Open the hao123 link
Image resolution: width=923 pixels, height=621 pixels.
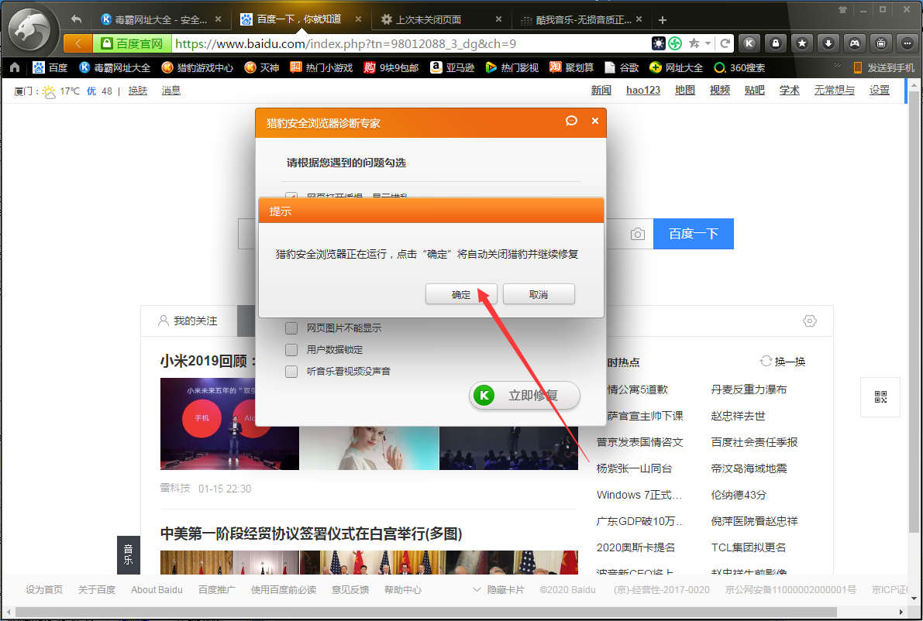[x=642, y=90]
